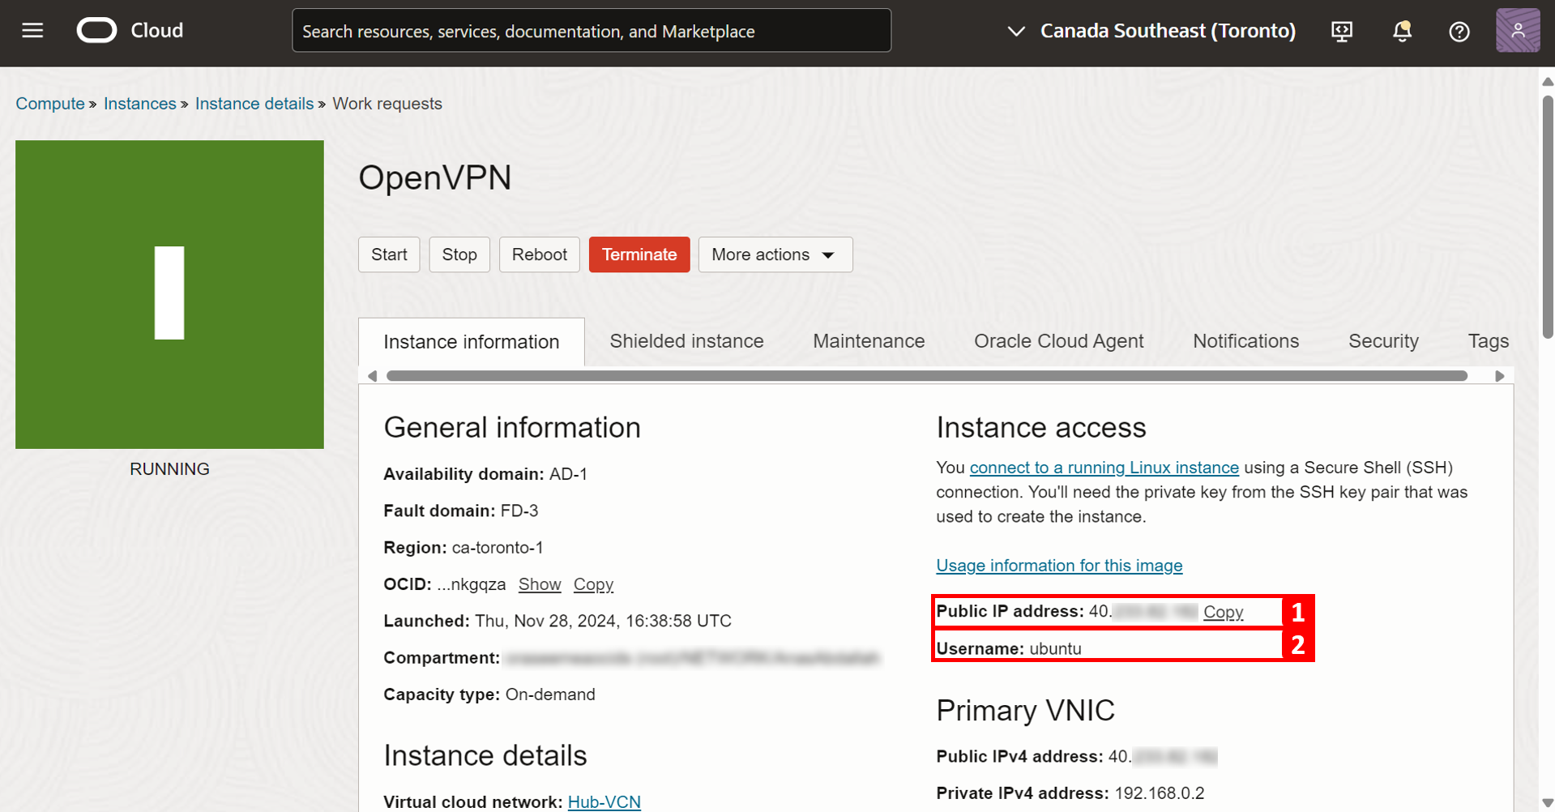Show the full OCID
This screenshot has height=812, width=1555.
(540, 584)
